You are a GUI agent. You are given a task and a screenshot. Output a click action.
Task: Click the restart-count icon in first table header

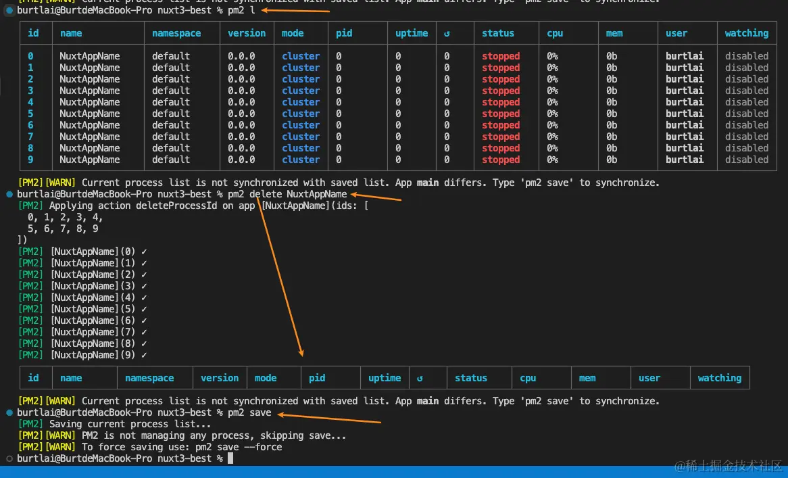(x=447, y=33)
